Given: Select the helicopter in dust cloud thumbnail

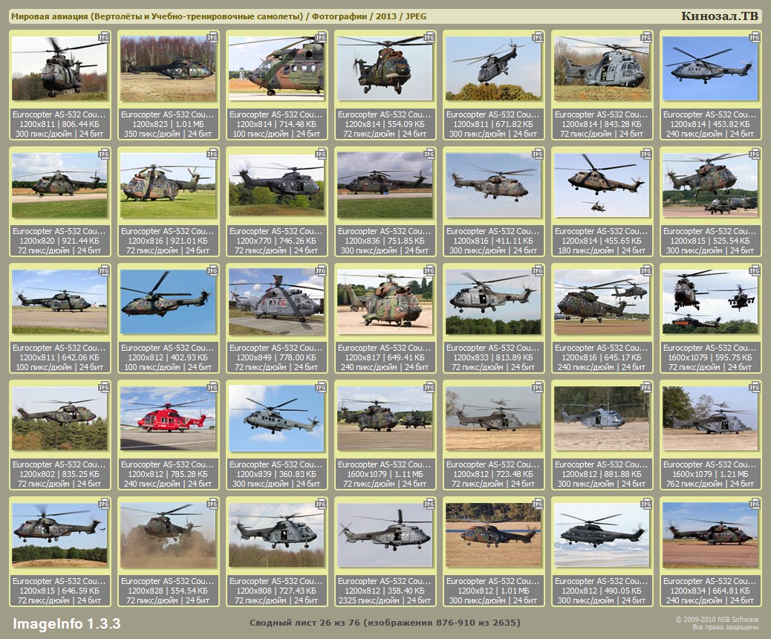Looking at the screenshot, I should [x=167, y=535].
